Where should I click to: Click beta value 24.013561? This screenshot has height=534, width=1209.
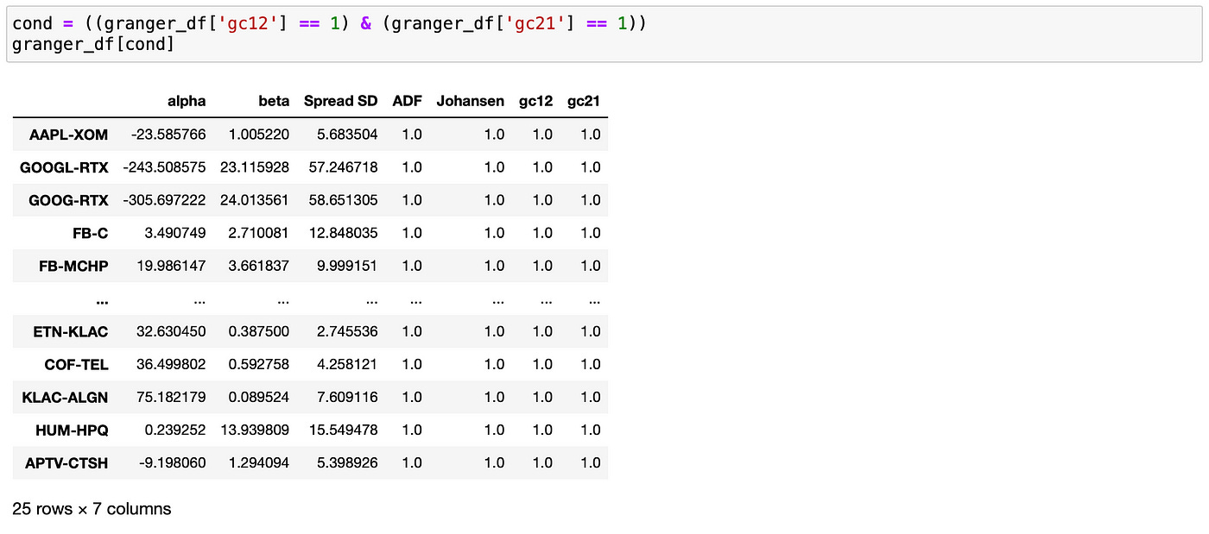click(x=255, y=200)
